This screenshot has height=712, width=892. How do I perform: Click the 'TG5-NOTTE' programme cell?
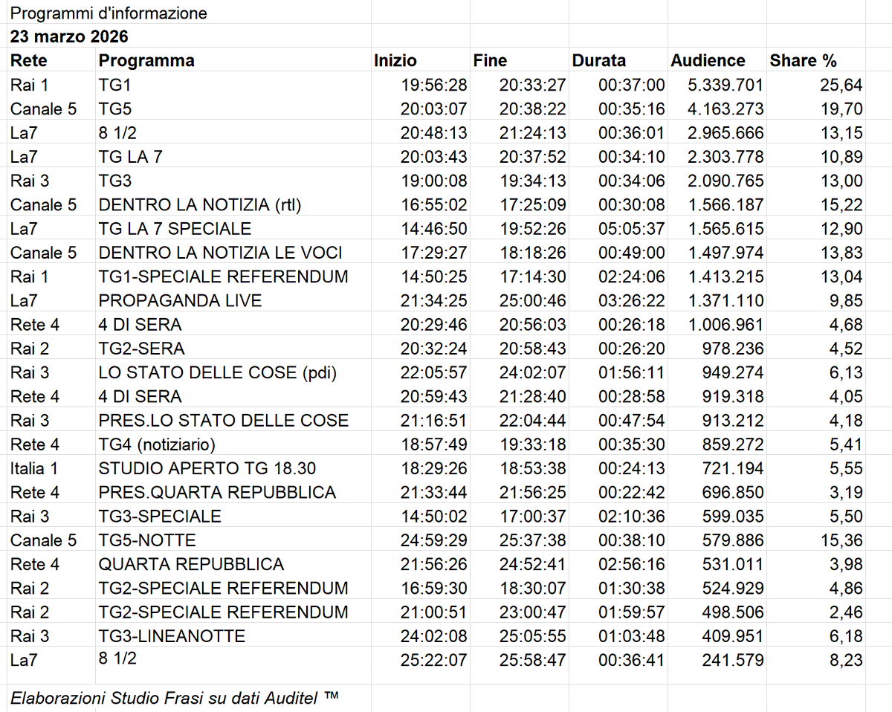[147, 540]
